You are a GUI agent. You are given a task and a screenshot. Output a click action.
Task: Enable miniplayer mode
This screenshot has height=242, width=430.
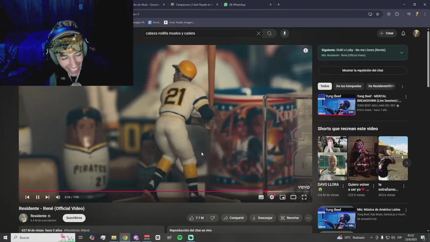coord(283,197)
